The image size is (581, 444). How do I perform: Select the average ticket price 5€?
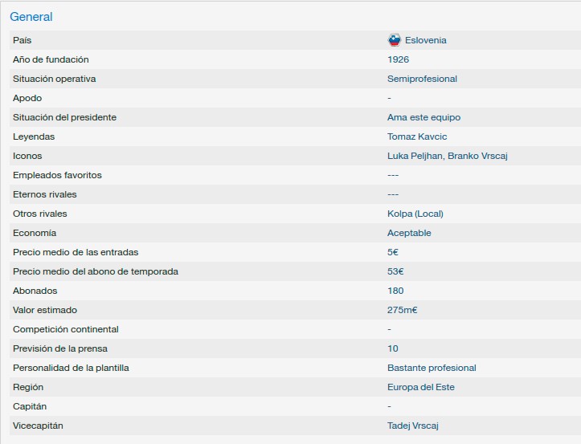[393, 252]
